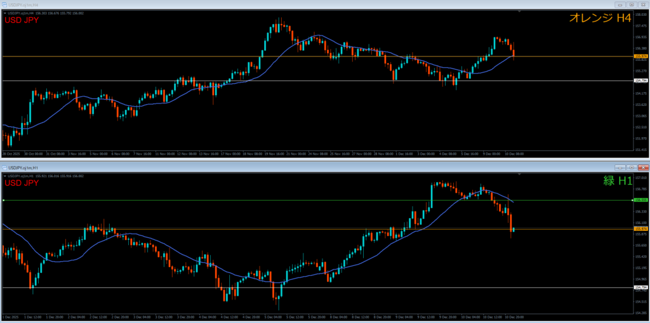650x323 pixels.
Task: Select the USDJPY H4 window title bar
Action: coord(254,4)
